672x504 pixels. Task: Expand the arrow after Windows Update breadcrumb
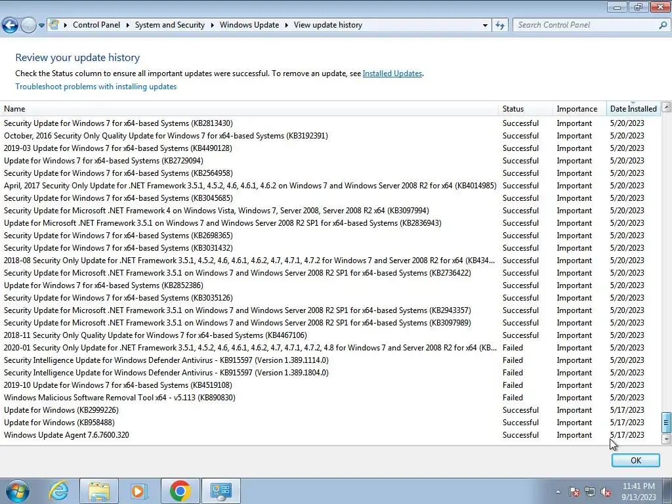[286, 26]
